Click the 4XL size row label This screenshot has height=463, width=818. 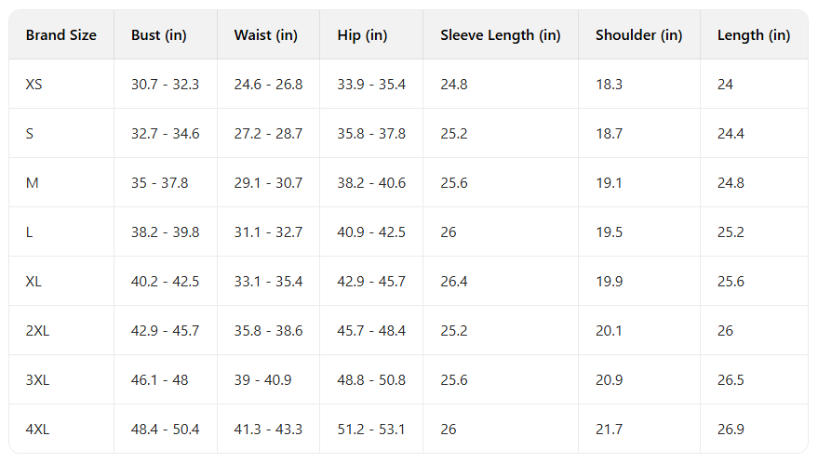coord(37,430)
